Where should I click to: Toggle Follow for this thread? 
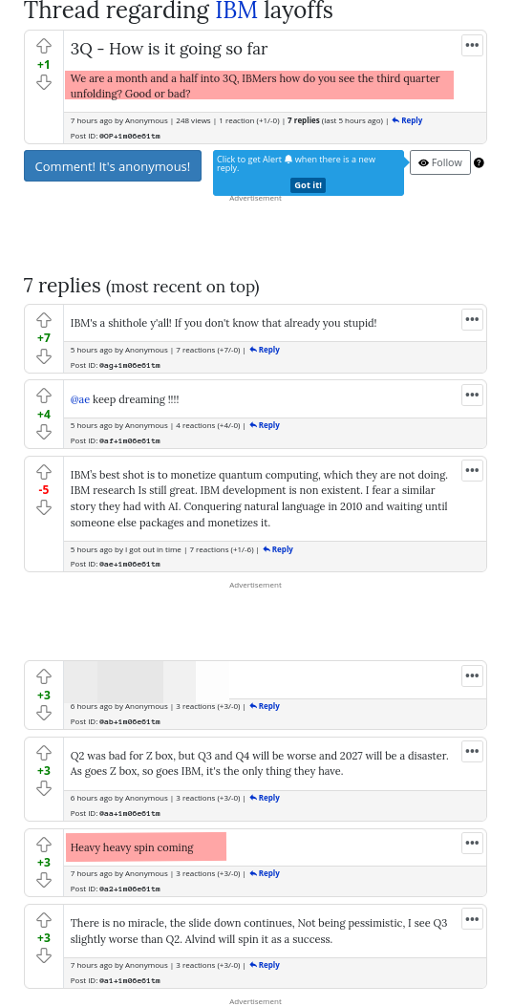[440, 162]
